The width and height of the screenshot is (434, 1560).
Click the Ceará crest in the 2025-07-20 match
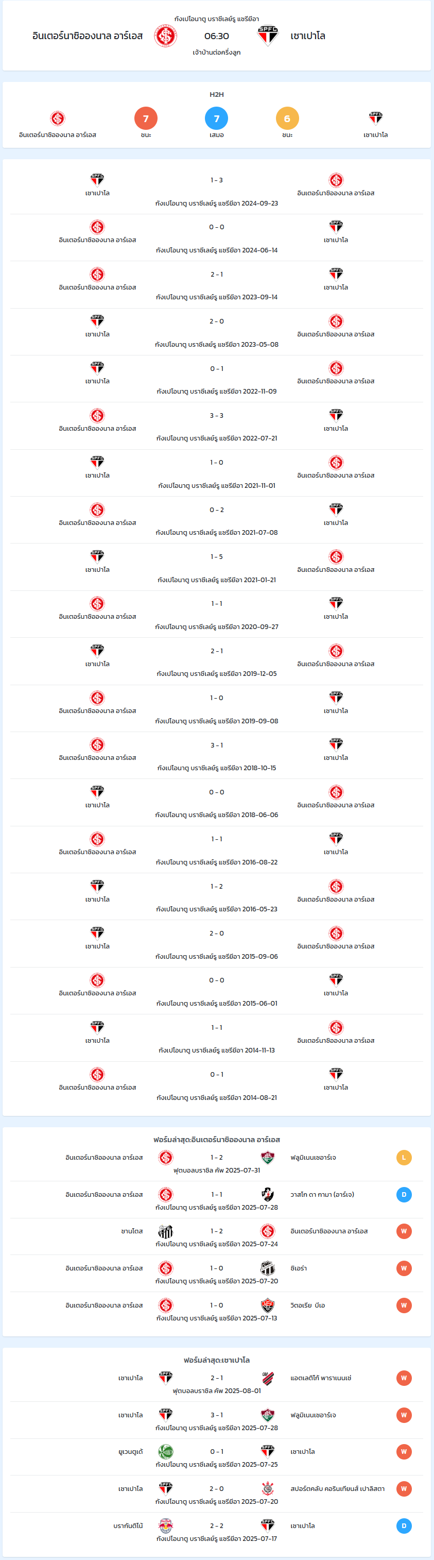[268, 1268]
